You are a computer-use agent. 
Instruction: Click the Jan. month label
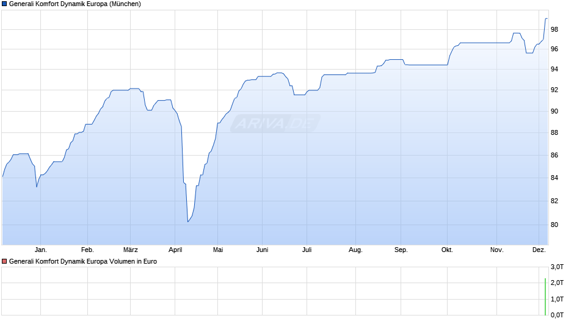[x=41, y=250]
